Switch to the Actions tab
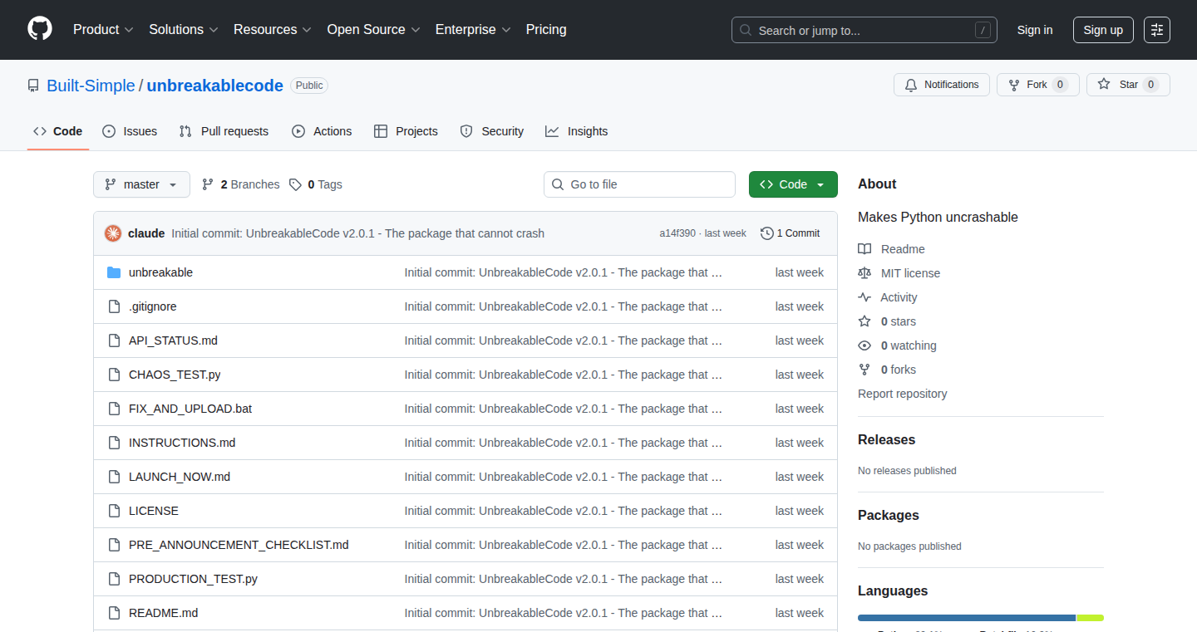 322,131
